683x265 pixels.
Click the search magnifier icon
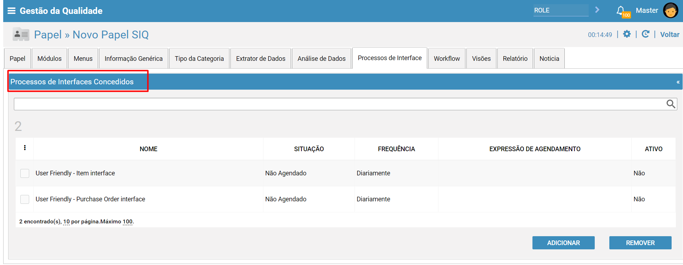click(x=671, y=104)
